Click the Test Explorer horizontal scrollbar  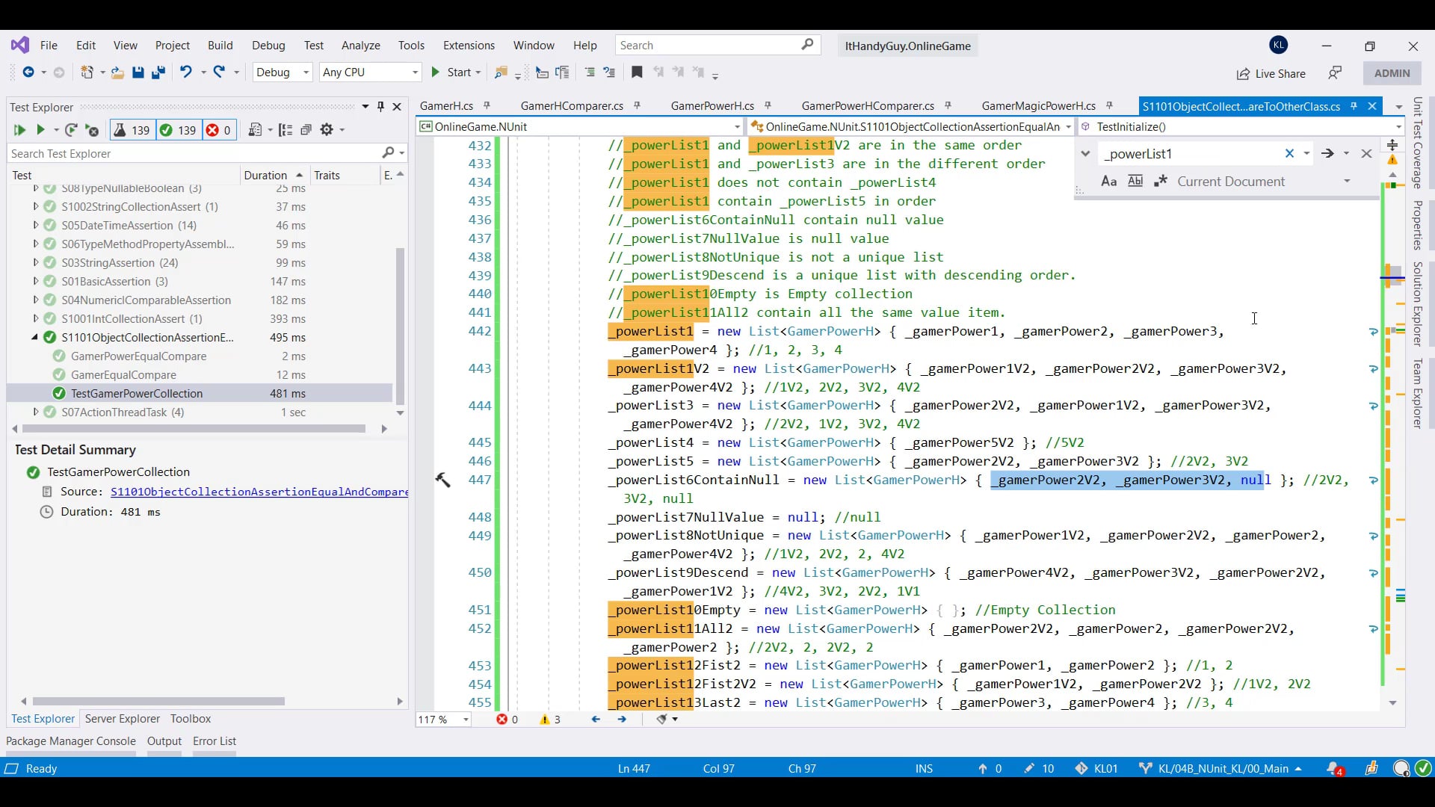pos(194,429)
